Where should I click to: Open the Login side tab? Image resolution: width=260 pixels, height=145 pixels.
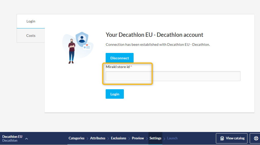tap(31, 21)
